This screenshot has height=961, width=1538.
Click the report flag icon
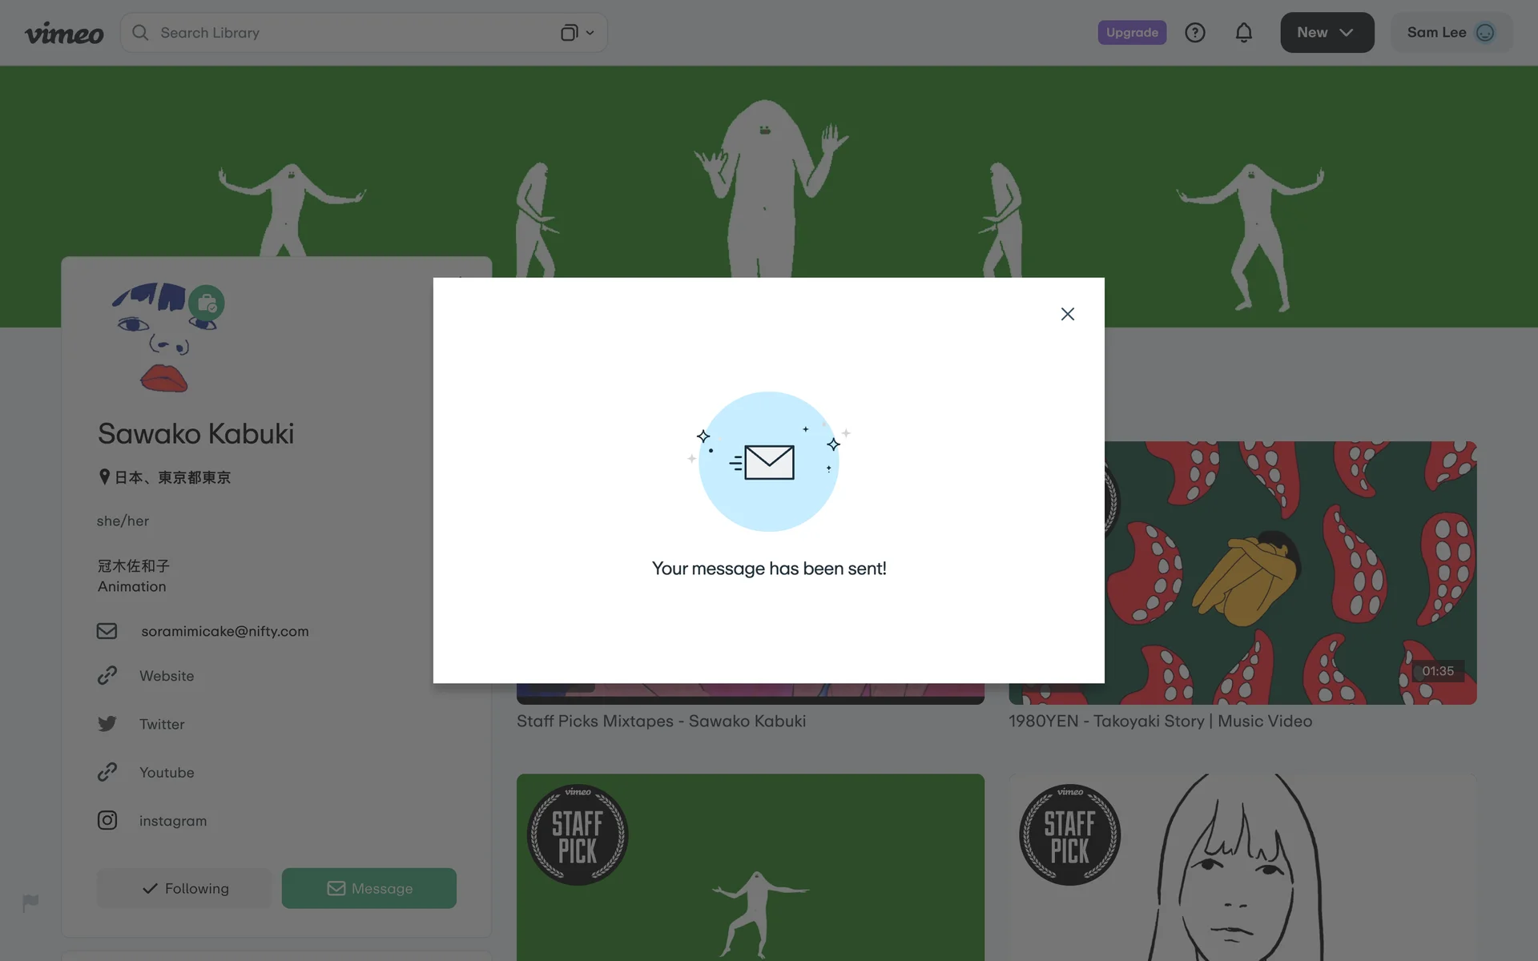point(30,903)
